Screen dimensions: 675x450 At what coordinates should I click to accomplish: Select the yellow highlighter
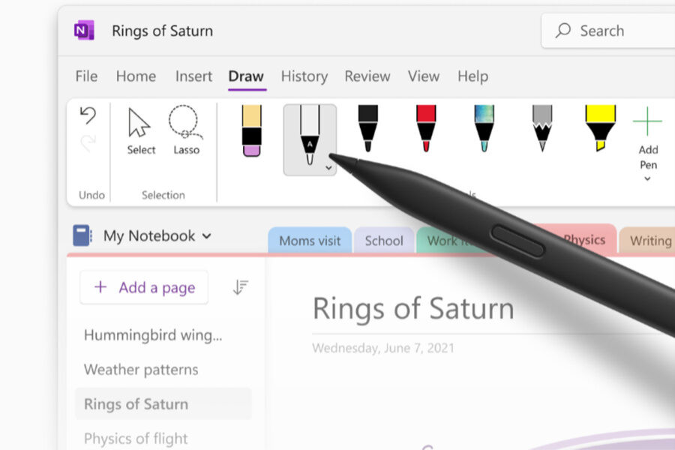click(600, 128)
